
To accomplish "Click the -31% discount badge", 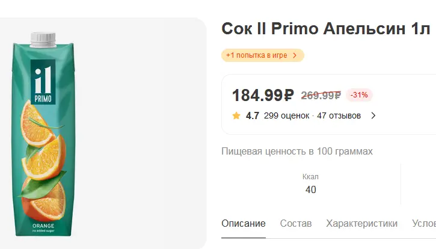I will tap(359, 95).
